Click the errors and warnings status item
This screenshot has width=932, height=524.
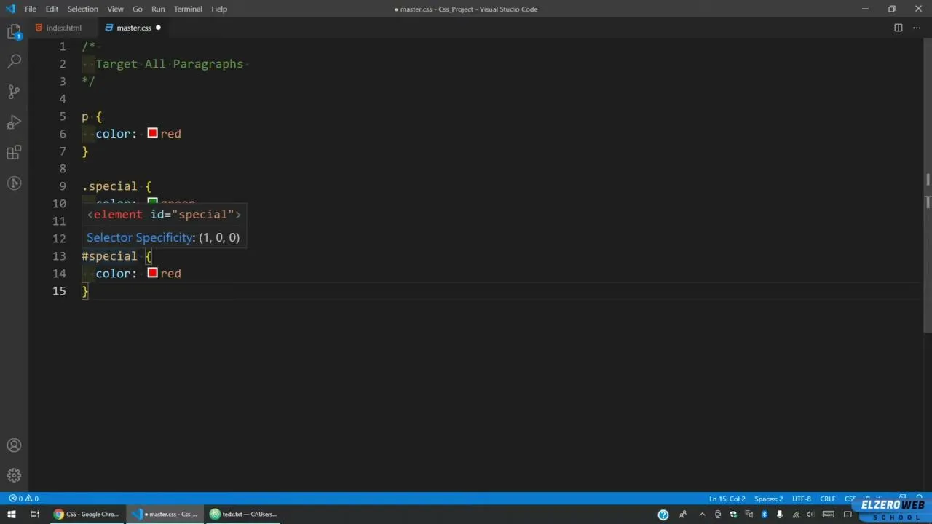[23, 499]
